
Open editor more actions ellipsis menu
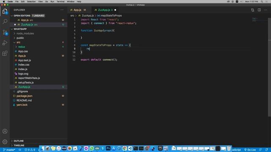tap(265, 10)
